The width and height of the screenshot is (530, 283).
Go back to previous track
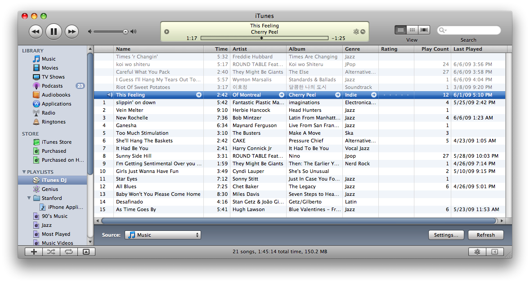(36, 31)
